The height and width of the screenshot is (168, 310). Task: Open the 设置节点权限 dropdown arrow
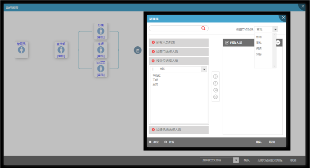click(x=276, y=29)
